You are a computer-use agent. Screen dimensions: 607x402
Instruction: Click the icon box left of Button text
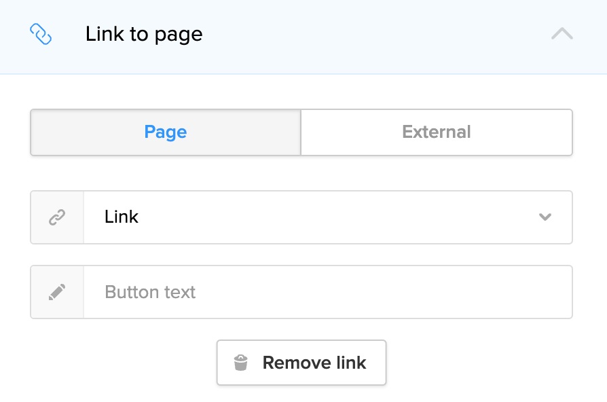coord(58,292)
